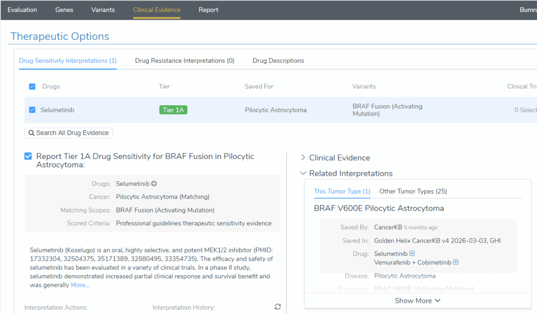Image resolution: width=537 pixels, height=314 pixels.
Task: Click the Therapeutic Options heading
Action: pyautogui.click(x=60, y=36)
